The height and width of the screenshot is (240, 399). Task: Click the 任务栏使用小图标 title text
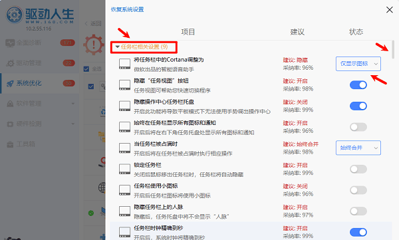tap(156, 186)
